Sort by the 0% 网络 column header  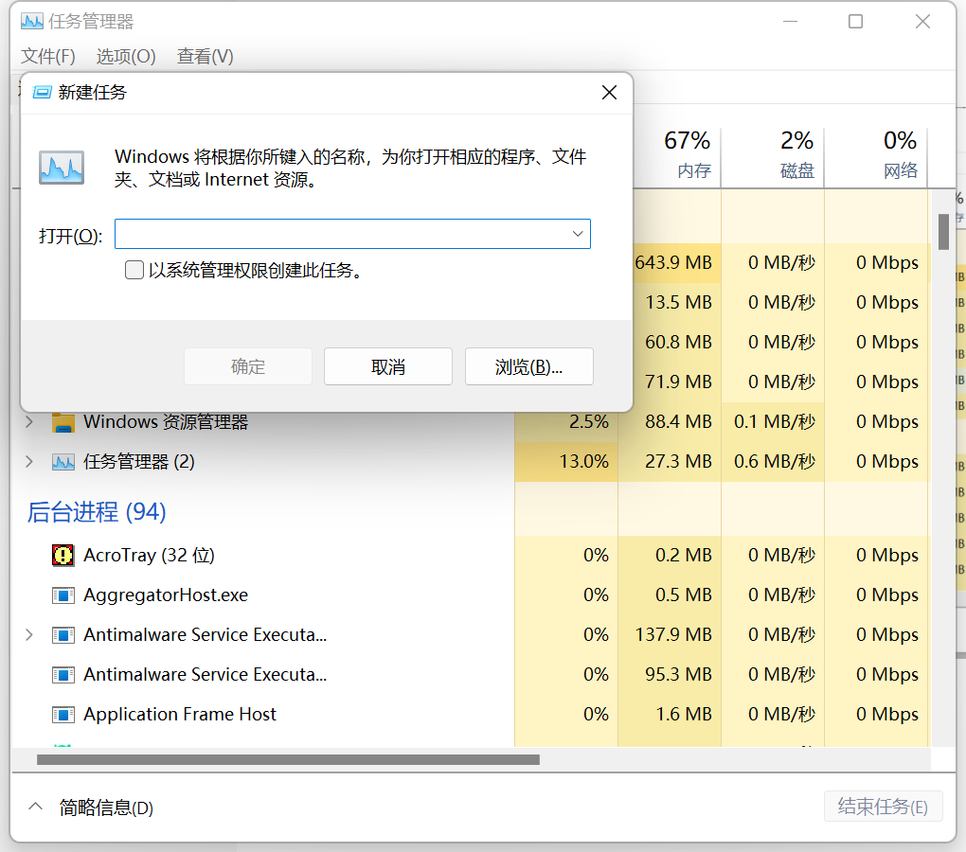click(876, 154)
